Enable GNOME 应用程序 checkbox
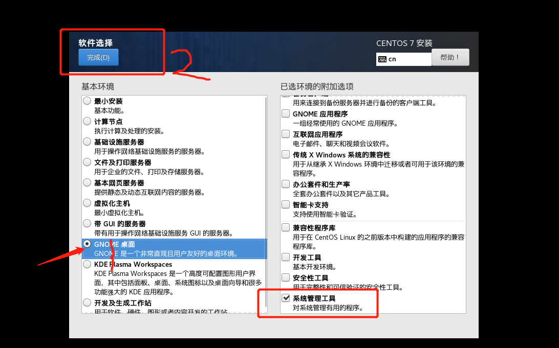The image size is (559, 348). (x=286, y=113)
